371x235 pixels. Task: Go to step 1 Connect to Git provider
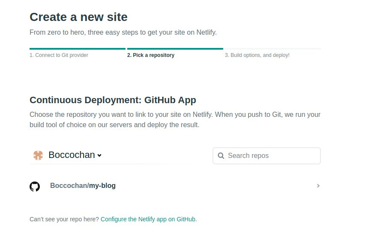59,55
